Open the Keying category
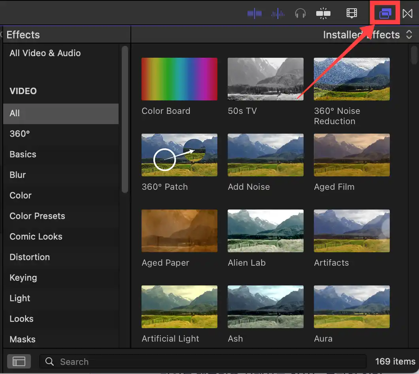 (61, 278)
